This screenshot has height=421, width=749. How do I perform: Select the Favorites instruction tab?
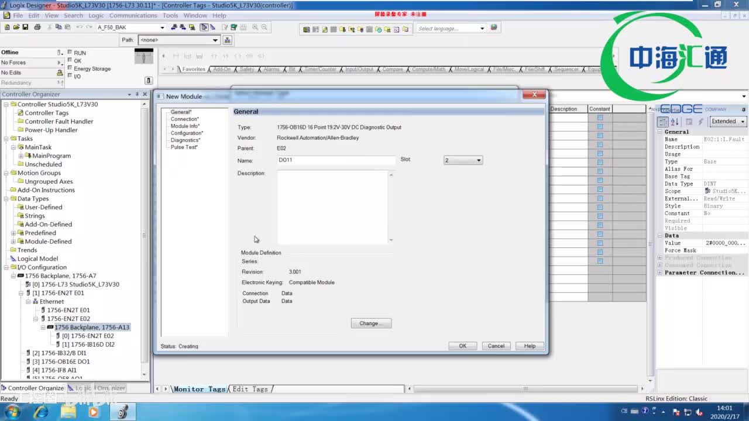(x=194, y=69)
